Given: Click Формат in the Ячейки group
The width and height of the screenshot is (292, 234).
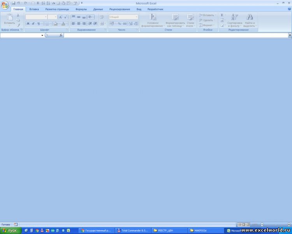Looking at the screenshot, I should point(207,25).
